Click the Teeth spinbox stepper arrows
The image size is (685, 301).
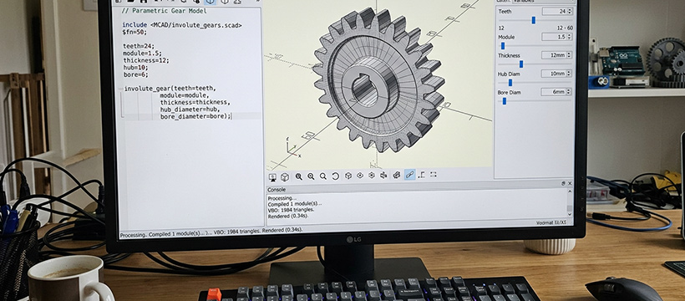pos(570,12)
